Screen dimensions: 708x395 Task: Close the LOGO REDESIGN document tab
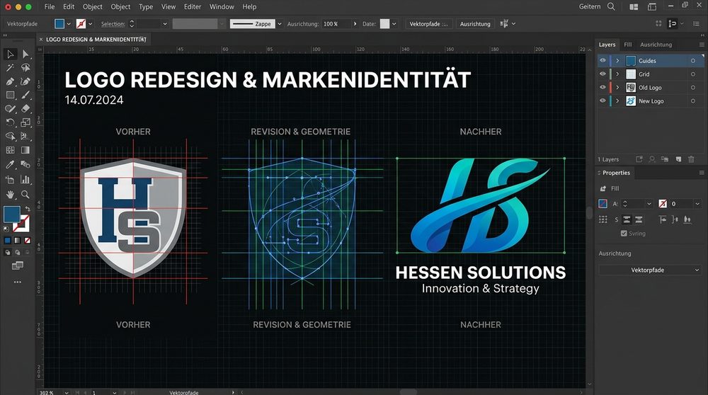pos(41,39)
